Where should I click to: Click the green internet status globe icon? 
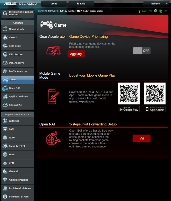(x=155, y=11)
